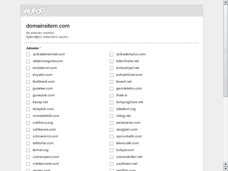228x171 pixels.
Task: Check the kasap.net checkbox
Action: pos(28,103)
